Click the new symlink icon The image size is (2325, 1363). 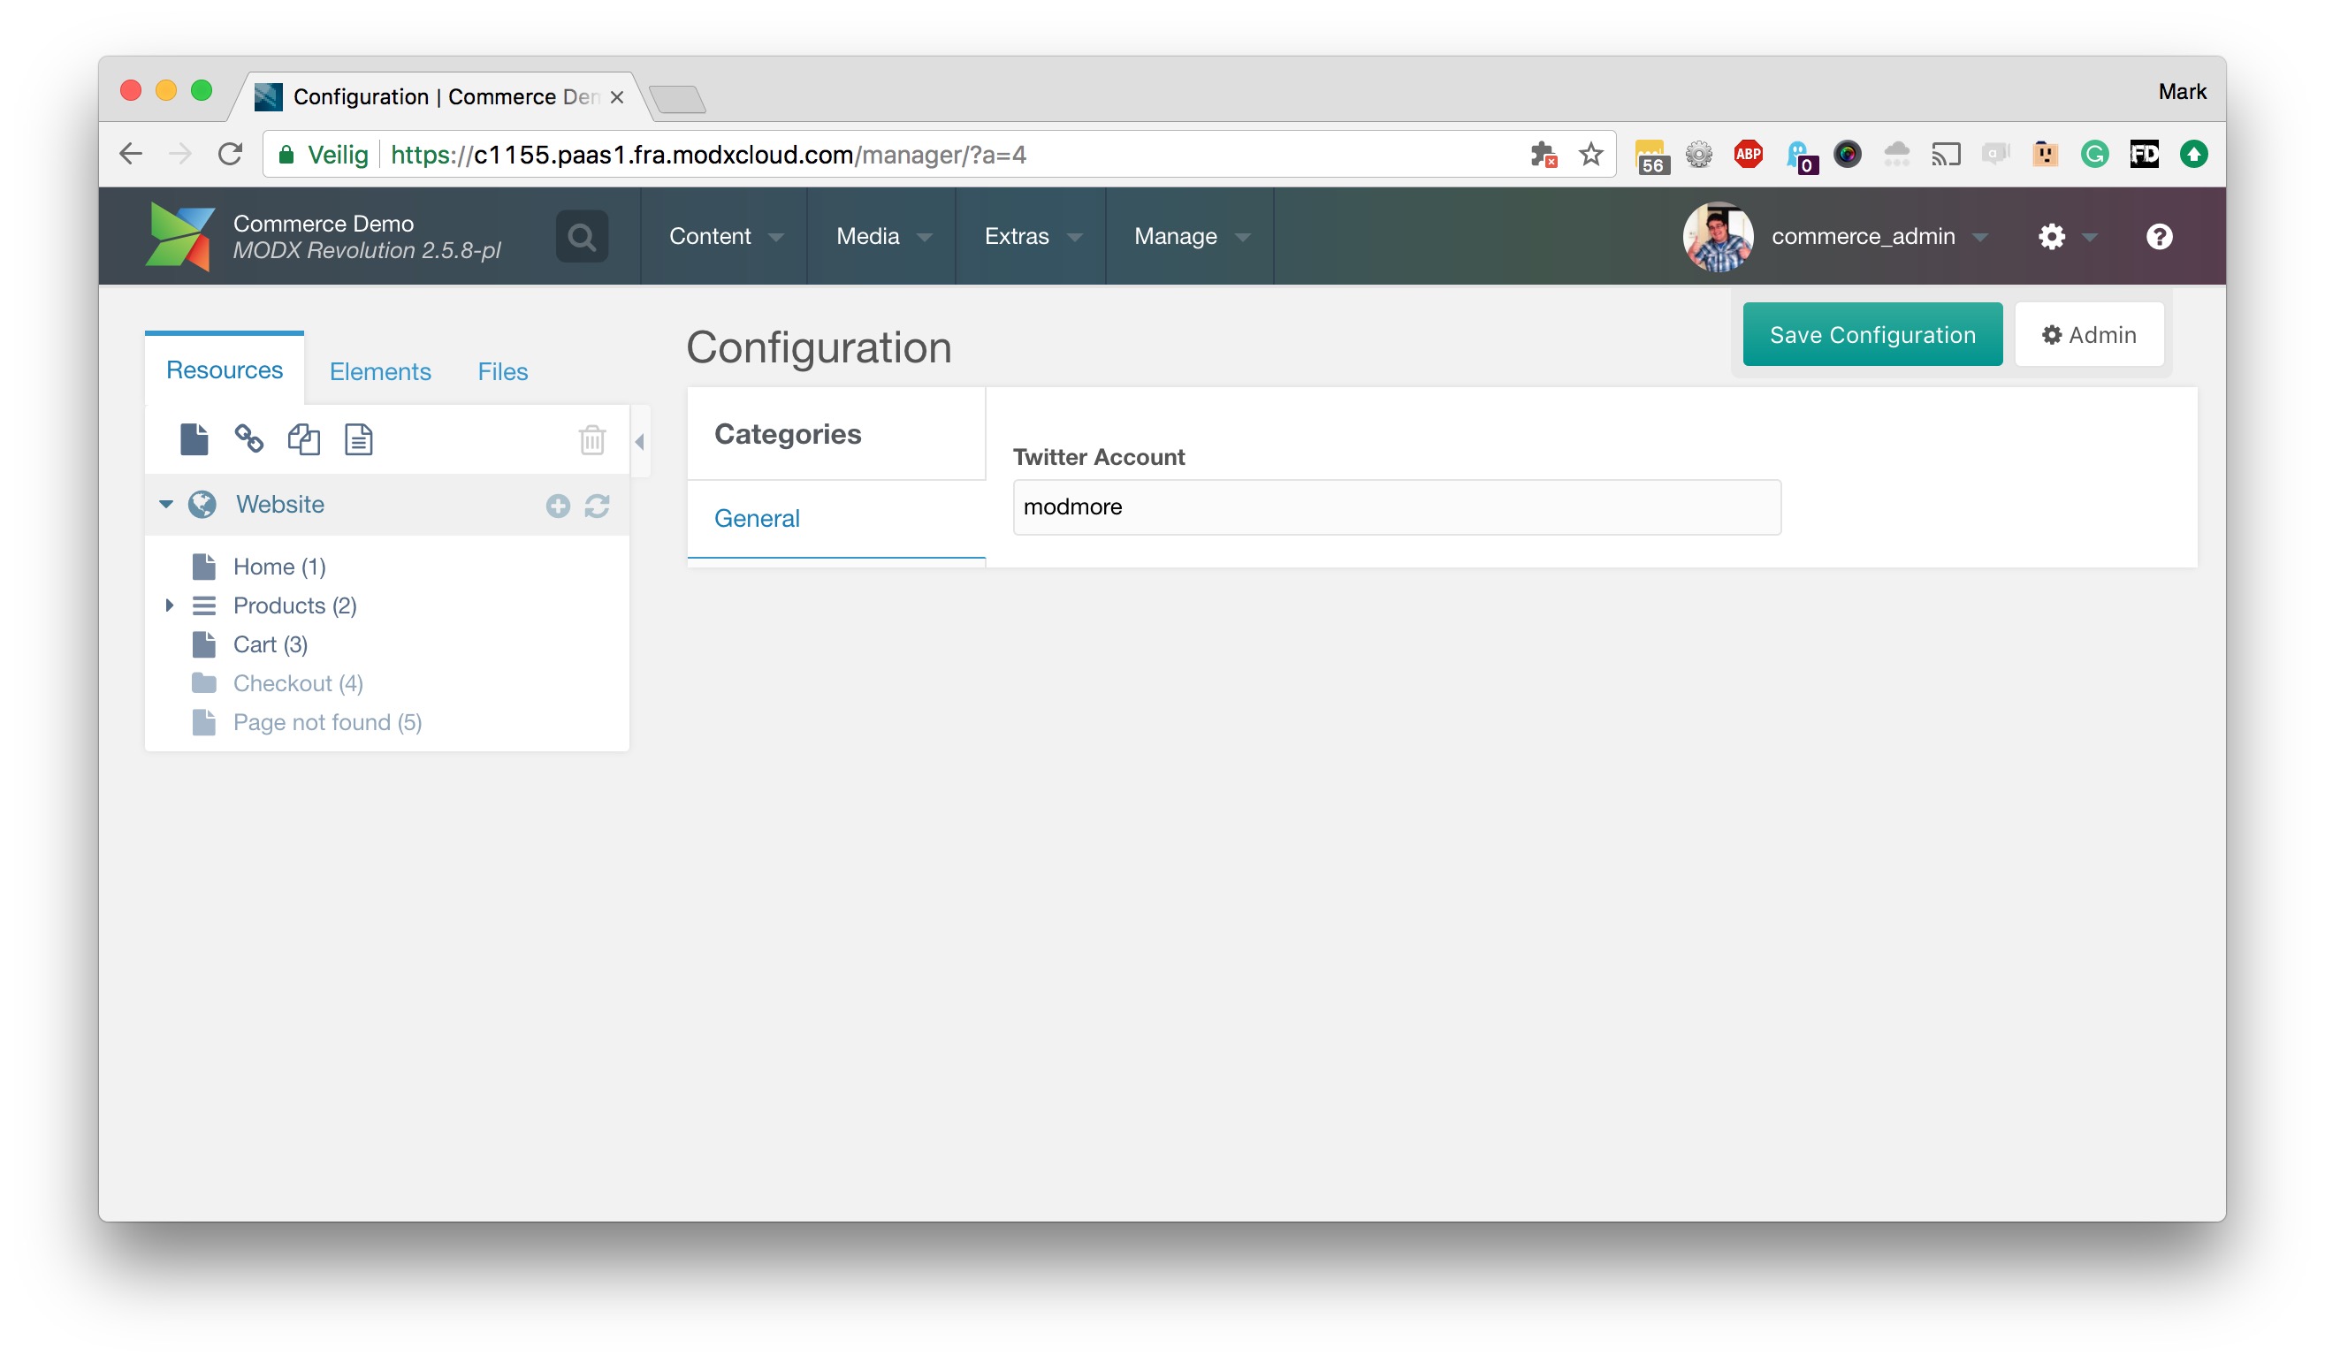click(x=303, y=440)
